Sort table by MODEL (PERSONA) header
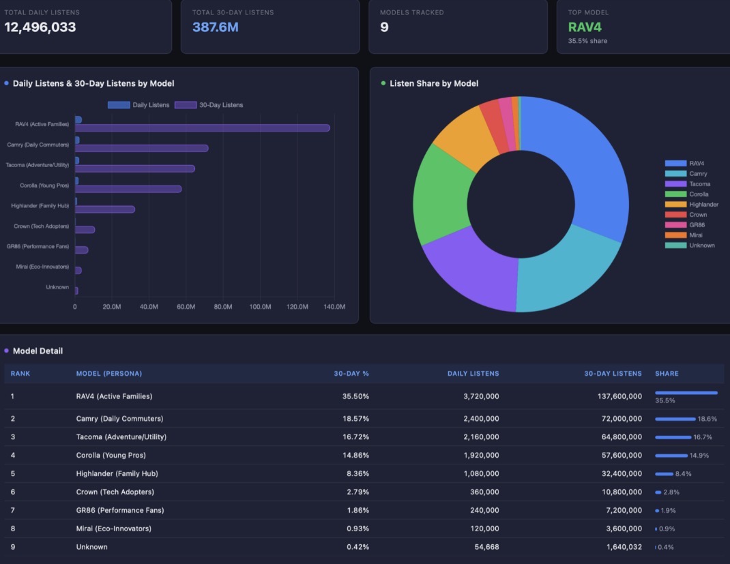Viewport: 730px width, 564px height. pyautogui.click(x=109, y=374)
